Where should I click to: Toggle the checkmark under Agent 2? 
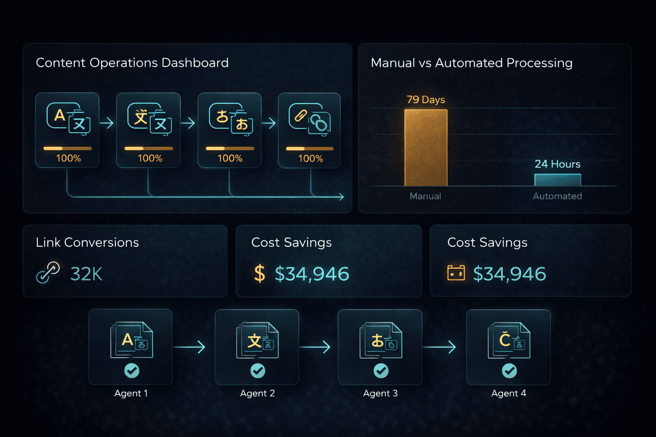(258, 371)
